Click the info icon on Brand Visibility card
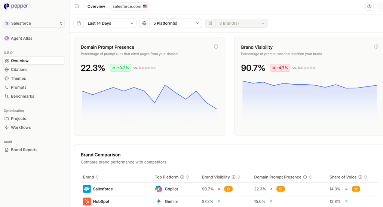383x207 pixels. pos(376,46)
